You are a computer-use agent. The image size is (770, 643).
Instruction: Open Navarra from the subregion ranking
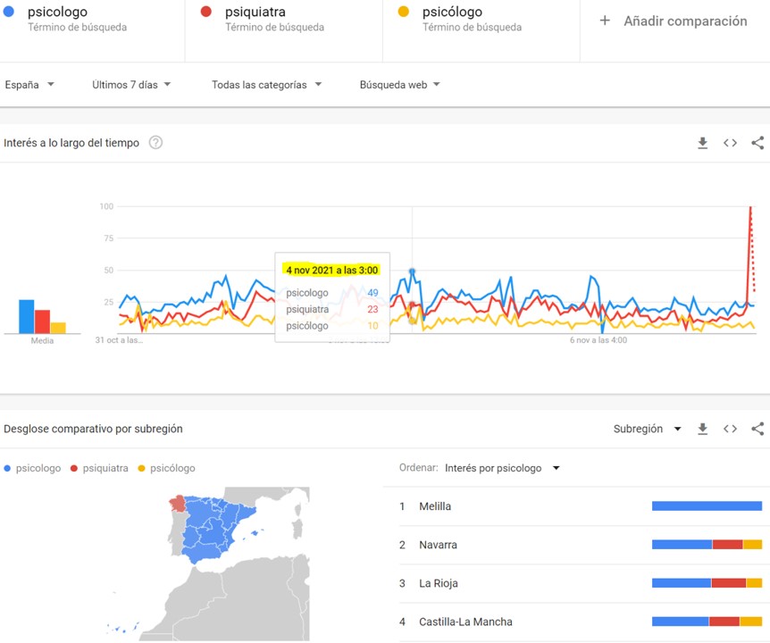(438, 545)
